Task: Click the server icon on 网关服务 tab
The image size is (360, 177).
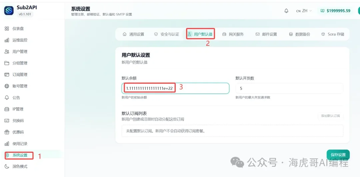Action: point(224,34)
